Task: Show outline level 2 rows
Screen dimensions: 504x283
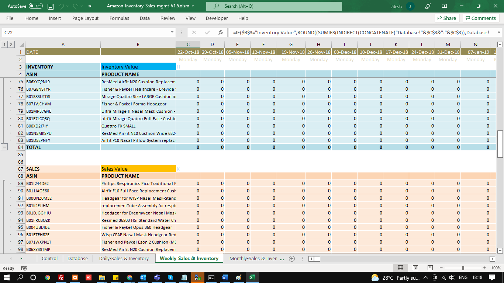Action: 11,45
